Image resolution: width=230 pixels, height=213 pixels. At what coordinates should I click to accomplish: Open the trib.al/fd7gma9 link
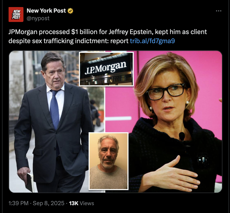coord(152,41)
